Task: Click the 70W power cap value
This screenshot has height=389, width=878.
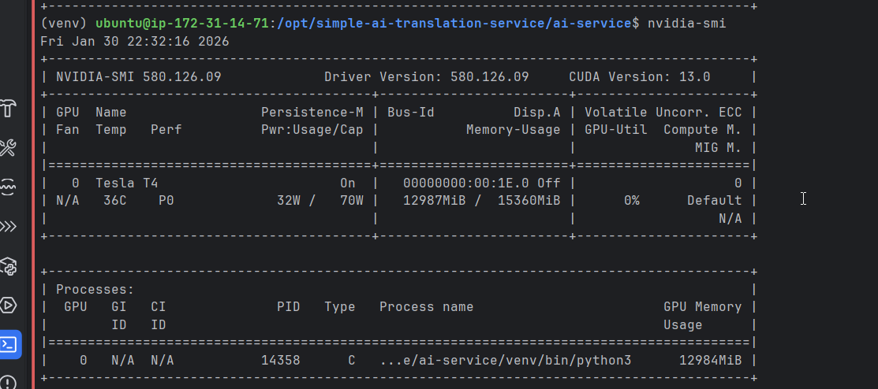Action: (x=352, y=201)
